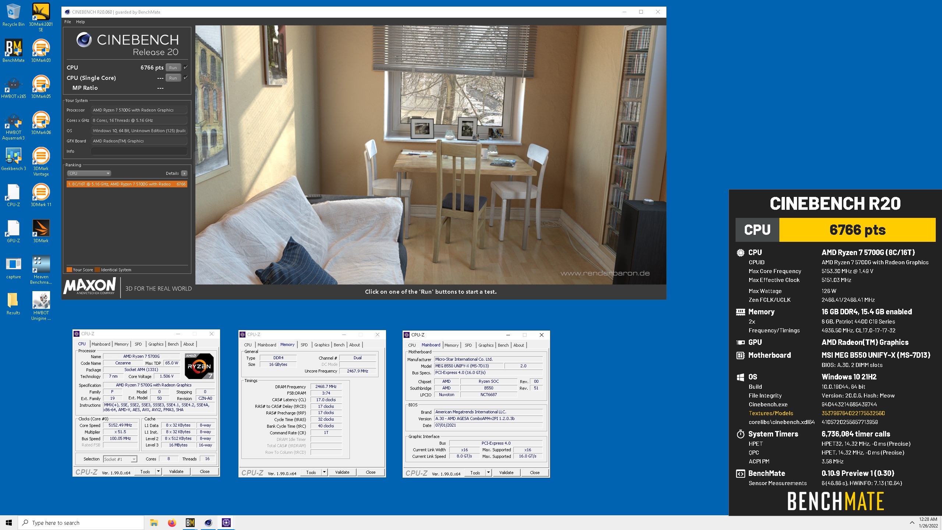The height and width of the screenshot is (530, 942).
Task: Open the CPU-Z desktop shortcut
Action: 13,195
